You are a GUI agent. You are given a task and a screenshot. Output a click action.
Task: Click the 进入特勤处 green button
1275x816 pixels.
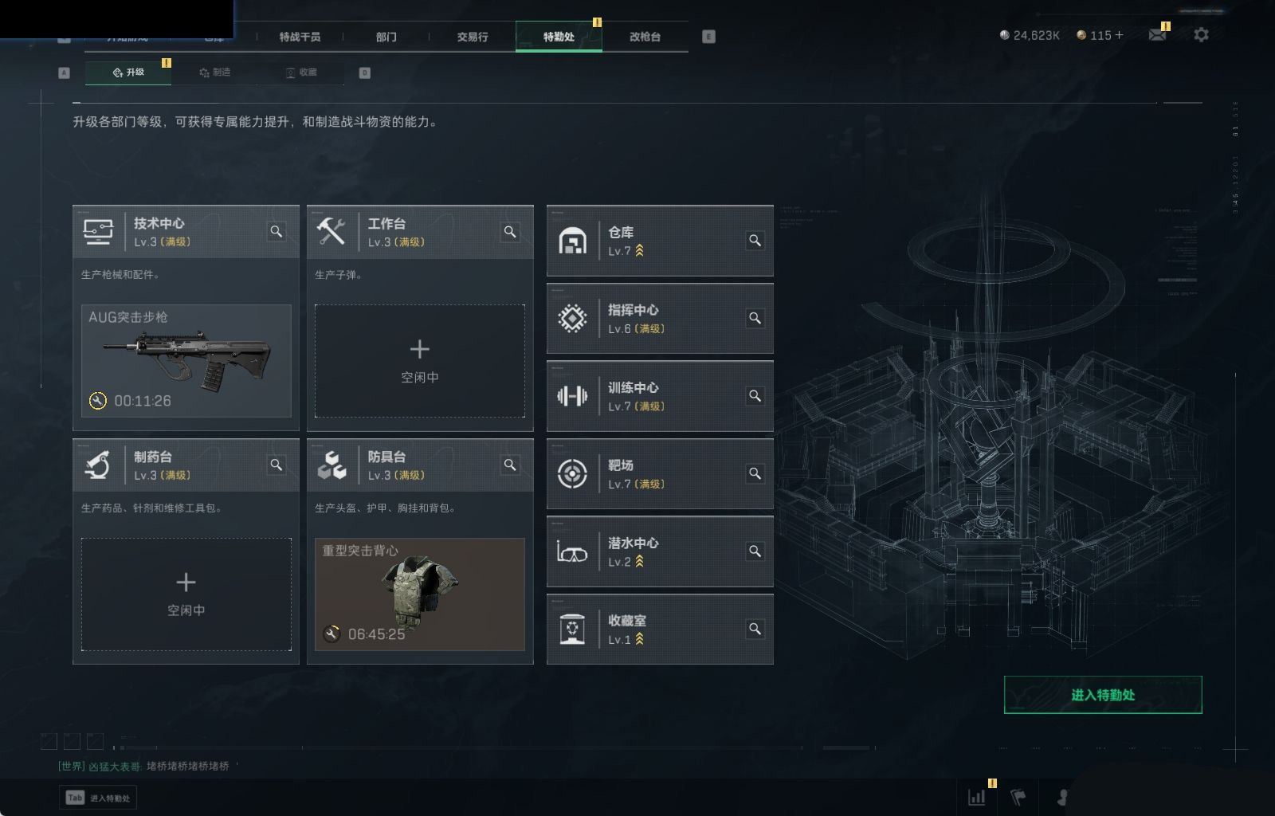point(1103,695)
